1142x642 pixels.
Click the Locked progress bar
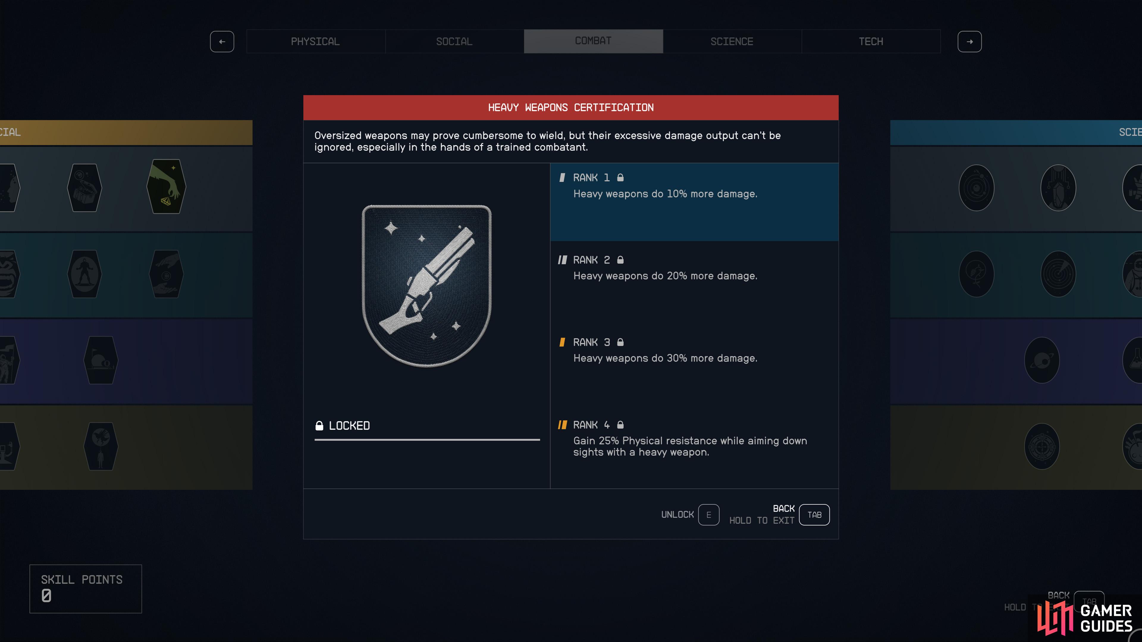click(x=427, y=440)
